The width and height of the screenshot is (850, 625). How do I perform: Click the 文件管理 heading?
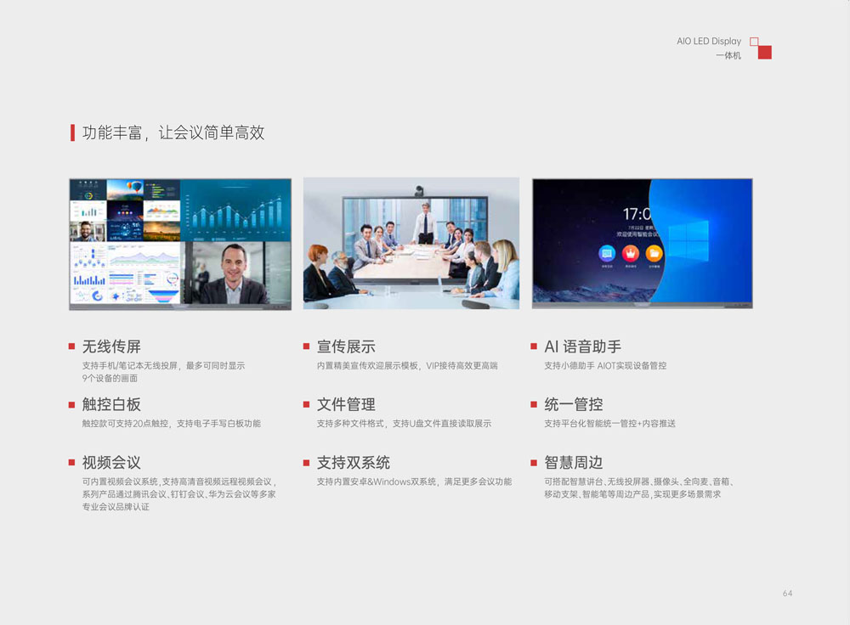[346, 404]
